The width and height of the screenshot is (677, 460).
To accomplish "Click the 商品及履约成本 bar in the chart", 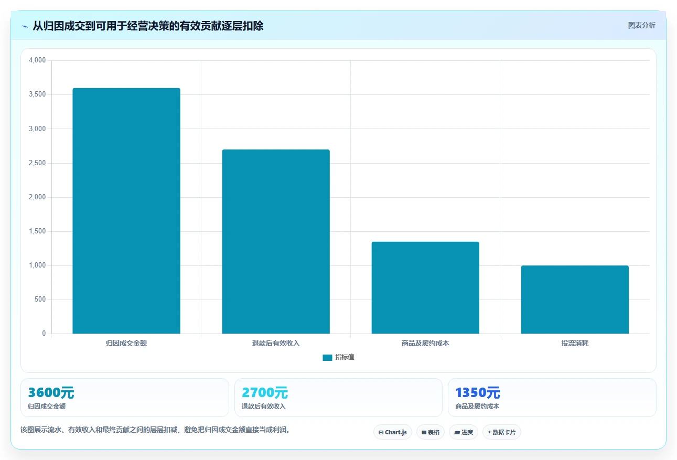I will pyautogui.click(x=425, y=287).
